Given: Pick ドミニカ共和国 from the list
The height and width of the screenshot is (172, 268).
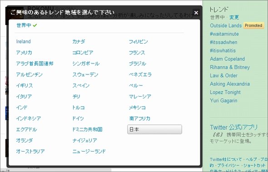Looking at the screenshot, I should [87, 129].
